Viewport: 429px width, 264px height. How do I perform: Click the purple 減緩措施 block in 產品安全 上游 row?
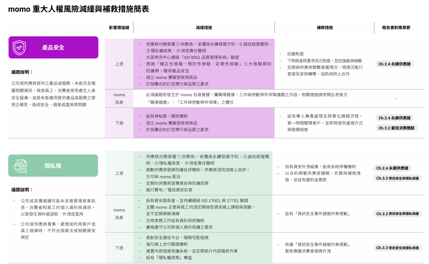204,64
